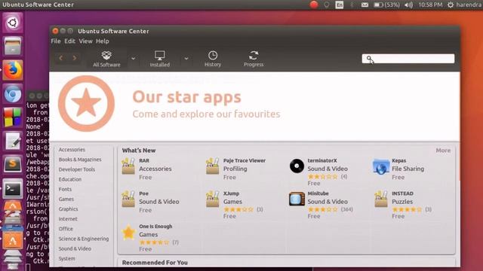
Task: Open the Edit menu
Action: 69,41
